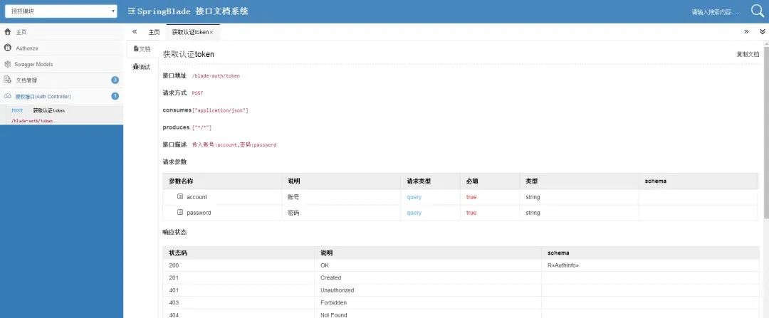Click the badge 3 beside 文档管理

(115, 80)
